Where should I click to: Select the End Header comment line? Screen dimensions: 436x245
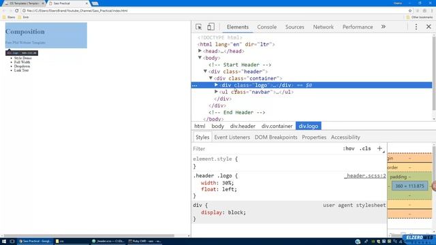(x=237, y=112)
